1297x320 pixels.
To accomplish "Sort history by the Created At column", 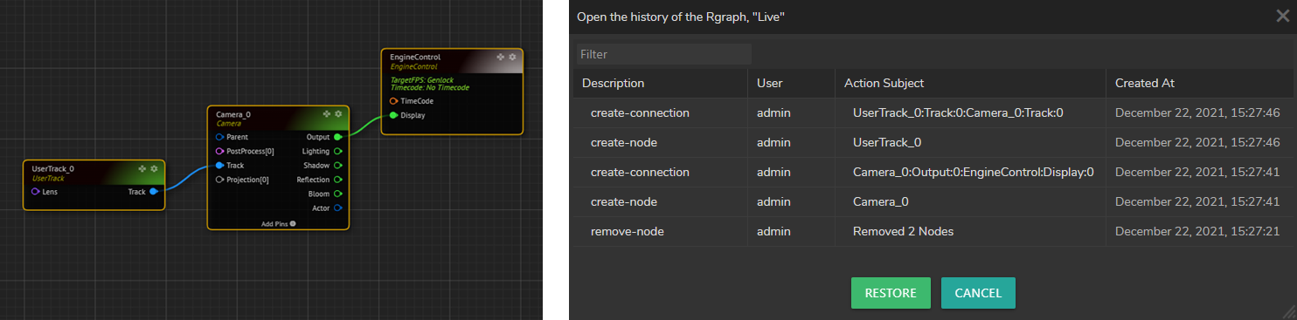I will 1144,83.
